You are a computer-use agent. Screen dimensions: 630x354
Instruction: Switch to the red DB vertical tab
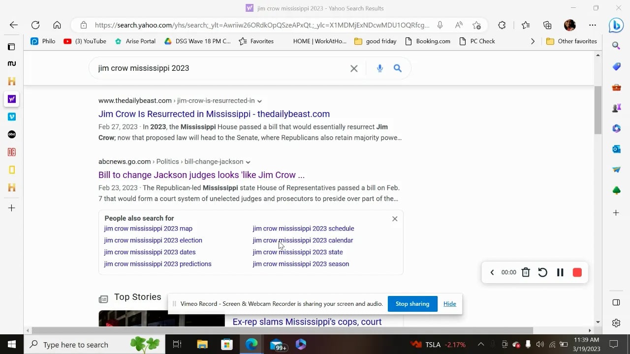coord(12,152)
